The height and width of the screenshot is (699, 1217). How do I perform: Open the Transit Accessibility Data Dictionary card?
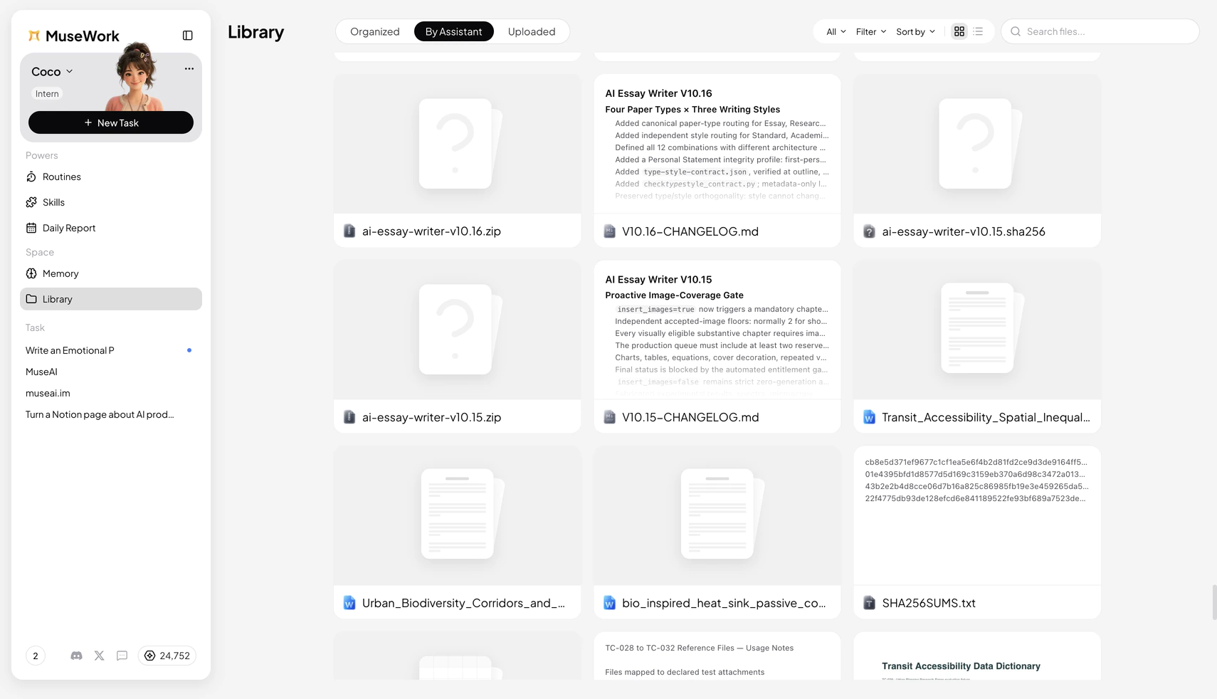tap(977, 656)
